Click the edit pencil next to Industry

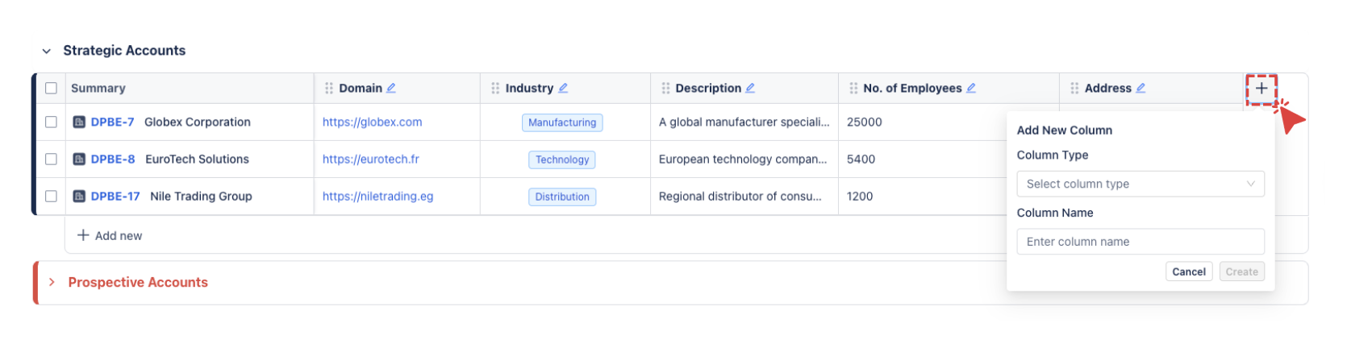[x=563, y=88]
